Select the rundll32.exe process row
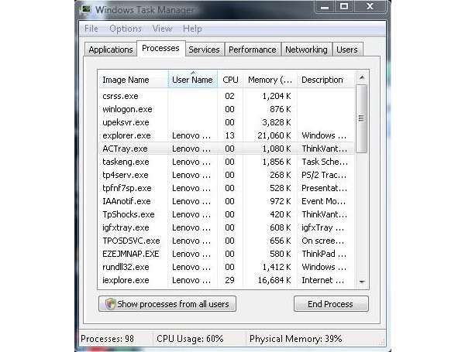The height and width of the screenshot is (352, 465). click(x=226, y=267)
